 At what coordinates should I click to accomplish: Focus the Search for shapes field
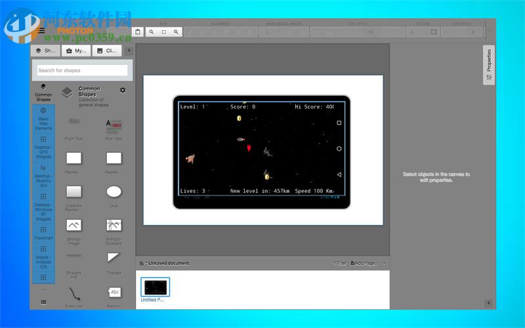pos(83,70)
